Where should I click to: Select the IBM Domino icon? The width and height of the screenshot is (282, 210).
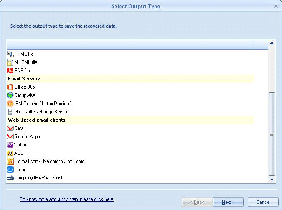pos(10,104)
